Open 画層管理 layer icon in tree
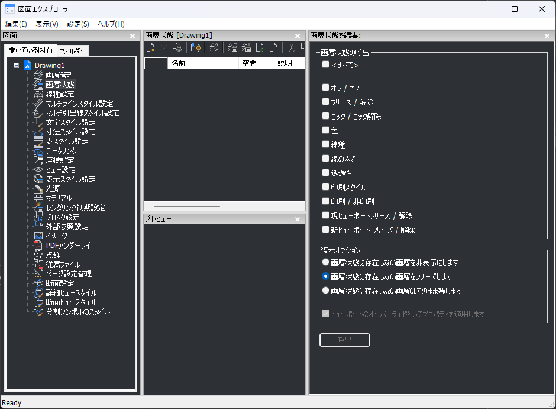Image resolution: width=556 pixels, height=409 pixels. coord(38,75)
